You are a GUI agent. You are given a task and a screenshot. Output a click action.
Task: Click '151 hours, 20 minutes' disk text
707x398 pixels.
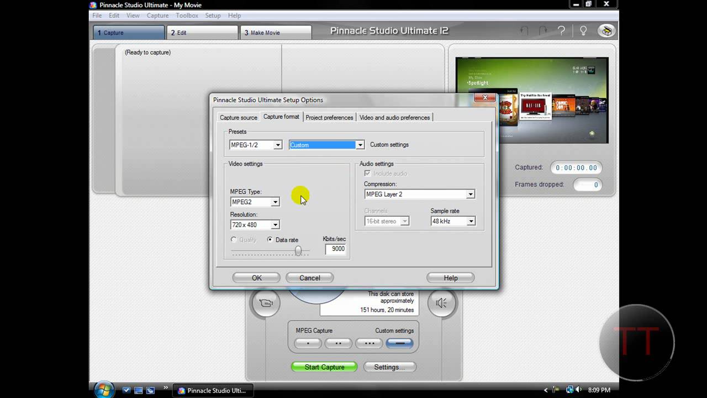[x=387, y=310]
